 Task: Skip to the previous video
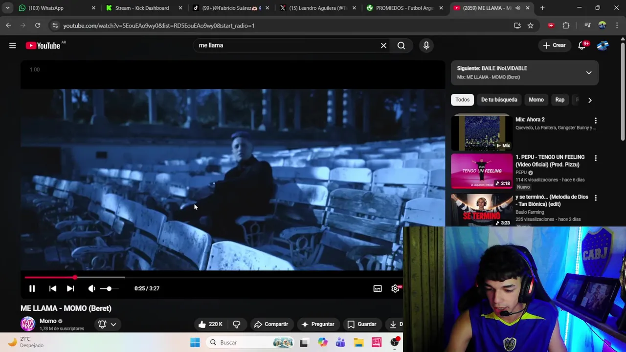click(x=52, y=288)
